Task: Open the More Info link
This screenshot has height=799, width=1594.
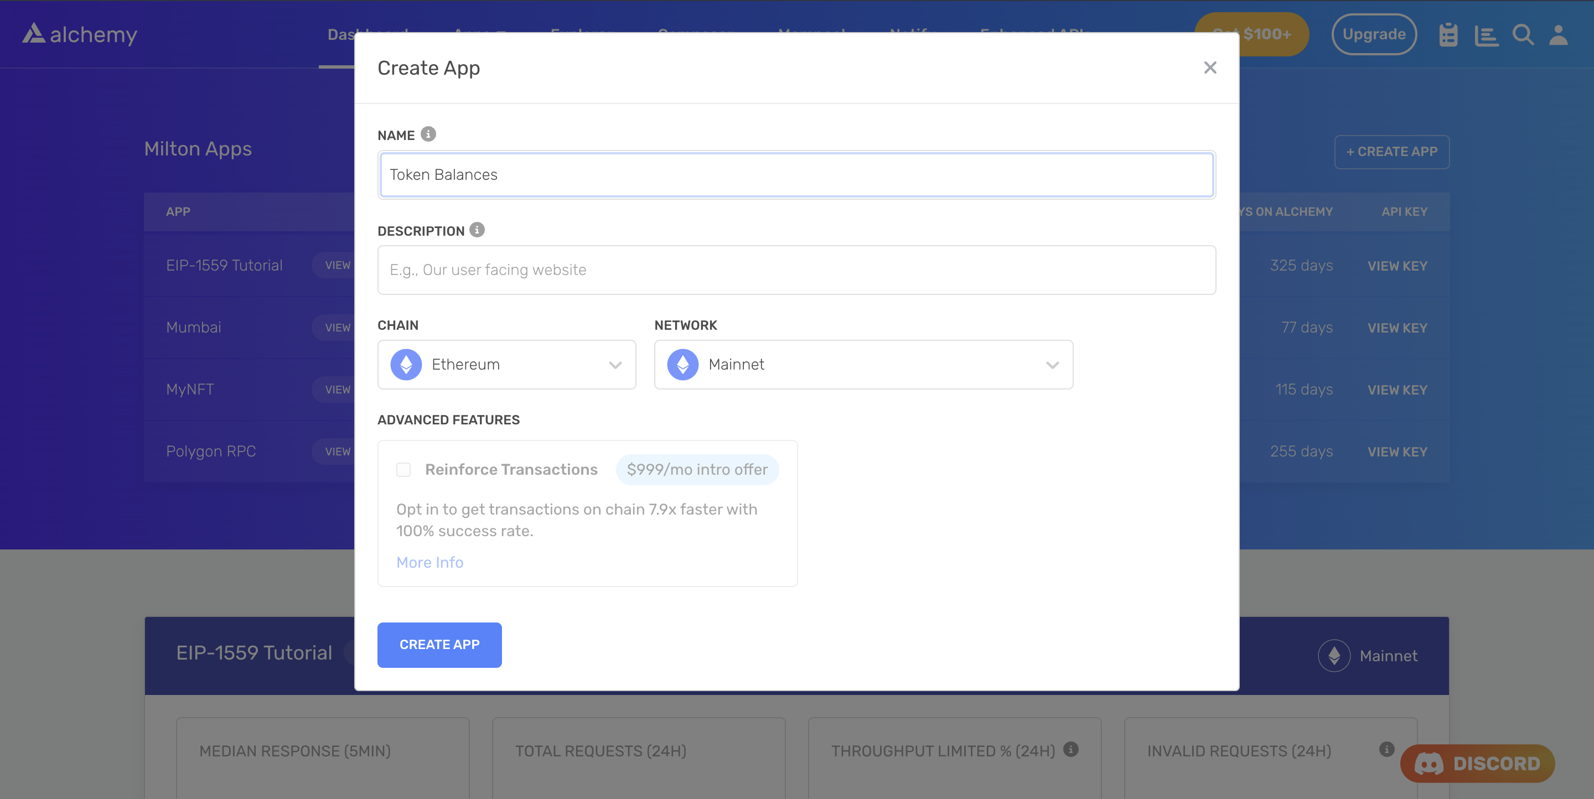Action: [429, 562]
